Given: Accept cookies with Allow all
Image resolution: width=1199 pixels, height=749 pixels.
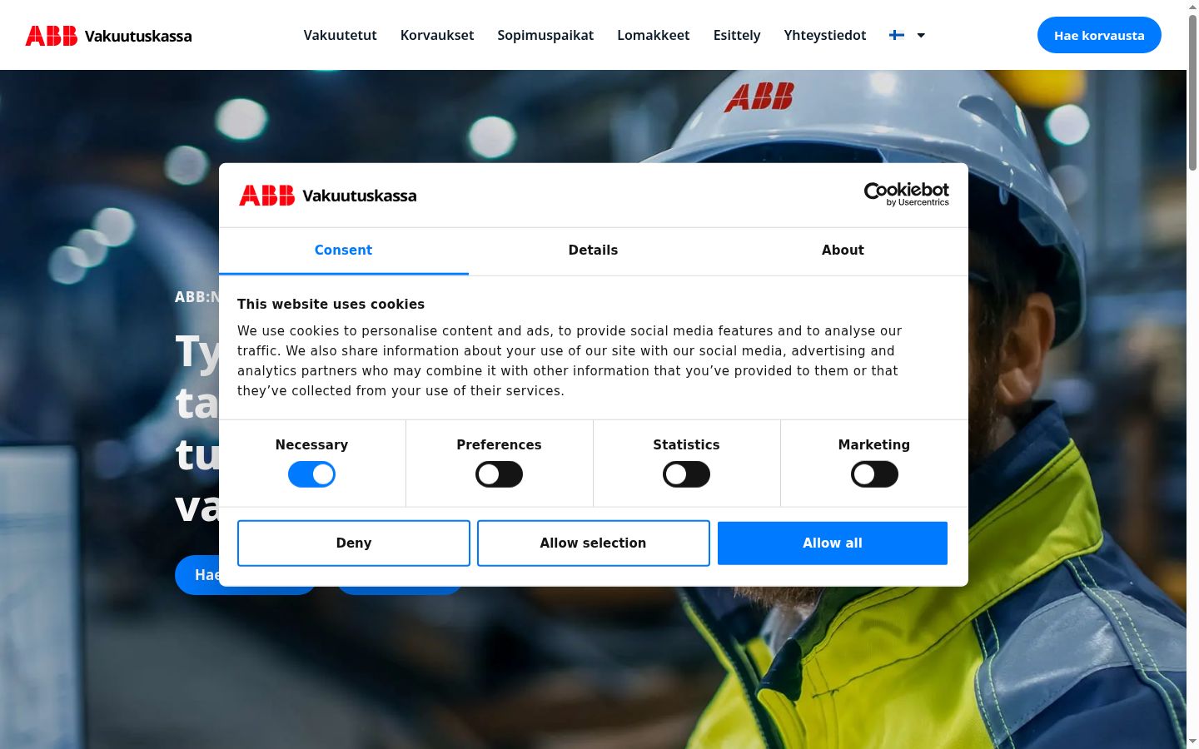Looking at the screenshot, I should pyautogui.click(x=833, y=543).
